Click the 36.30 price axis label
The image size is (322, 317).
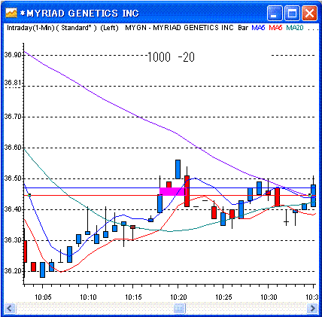point(14,240)
